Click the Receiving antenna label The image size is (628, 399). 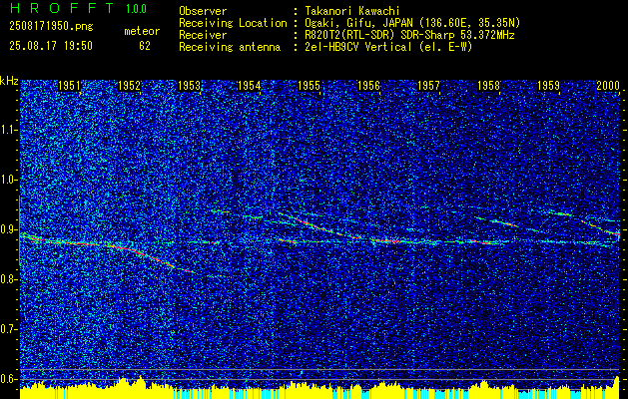point(230,47)
